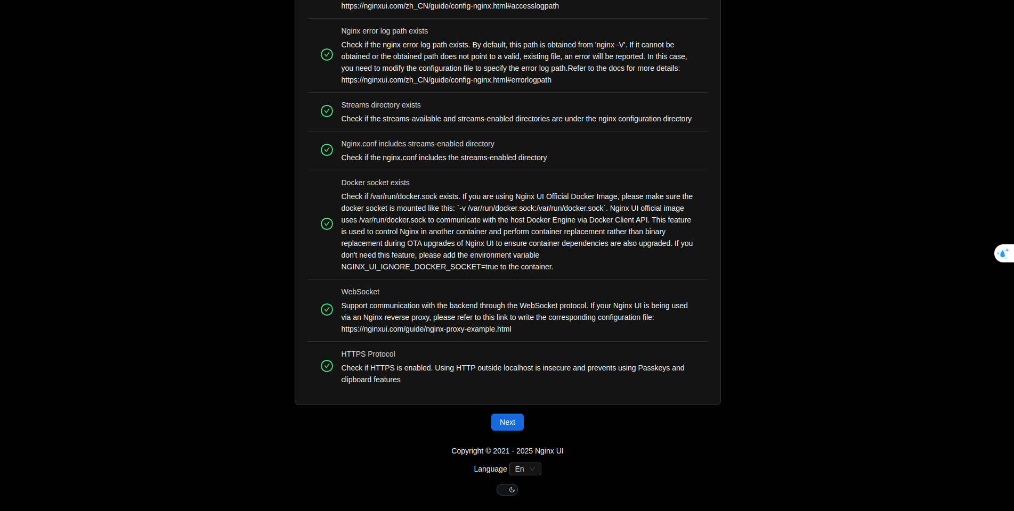This screenshot has height=511, width=1014.
Task: Open the errorlogpath docs URL
Action: coord(446,80)
